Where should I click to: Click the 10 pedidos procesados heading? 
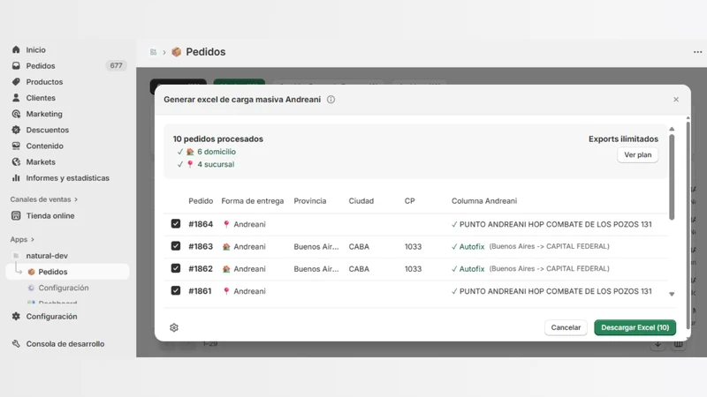pyautogui.click(x=217, y=139)
